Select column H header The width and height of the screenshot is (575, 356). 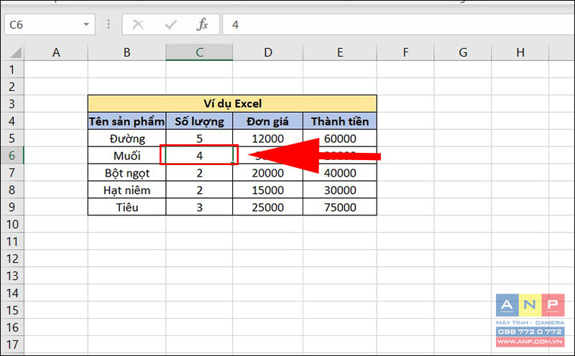tap(520, 52)
